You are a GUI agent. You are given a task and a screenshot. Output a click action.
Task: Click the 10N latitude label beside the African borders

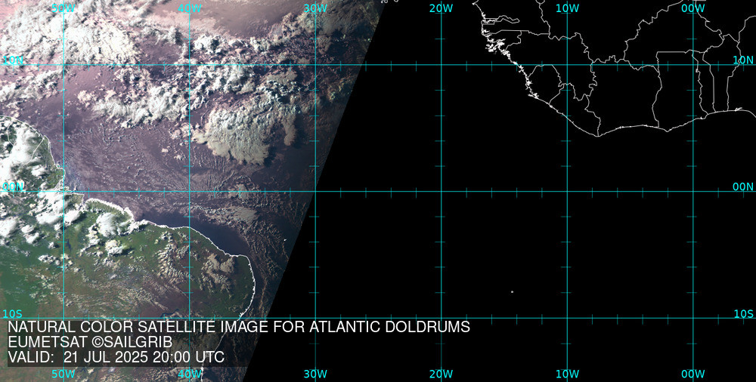click(743, 60)
